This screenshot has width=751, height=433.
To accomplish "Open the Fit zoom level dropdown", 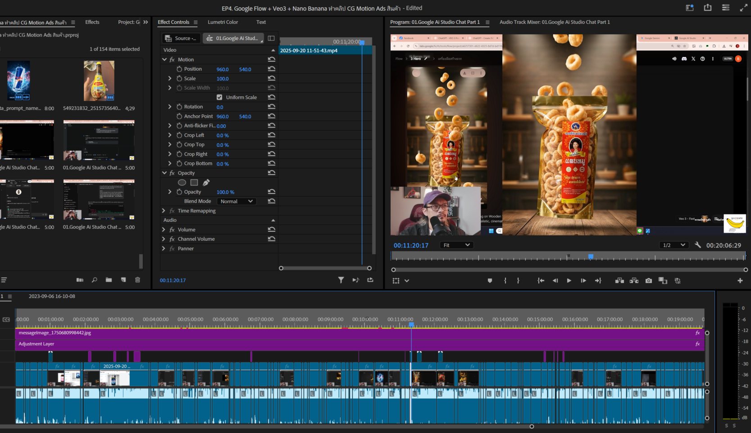I will (x=456, y=245).
